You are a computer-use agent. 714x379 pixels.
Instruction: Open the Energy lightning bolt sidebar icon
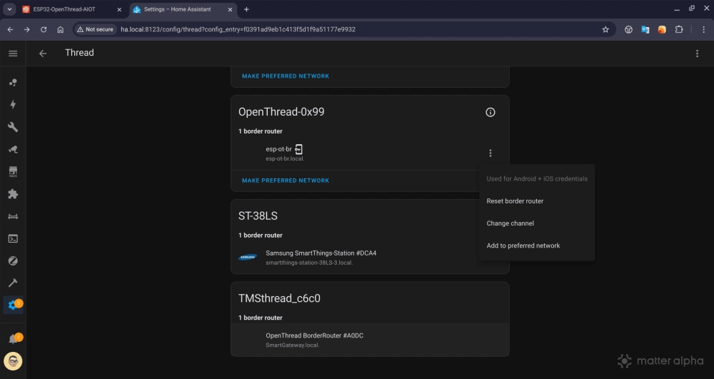13,104
